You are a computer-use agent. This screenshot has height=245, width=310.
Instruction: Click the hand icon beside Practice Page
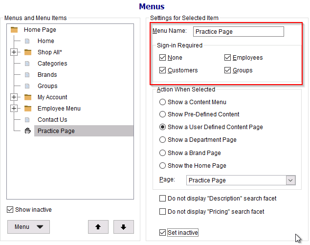click(28, 131)
